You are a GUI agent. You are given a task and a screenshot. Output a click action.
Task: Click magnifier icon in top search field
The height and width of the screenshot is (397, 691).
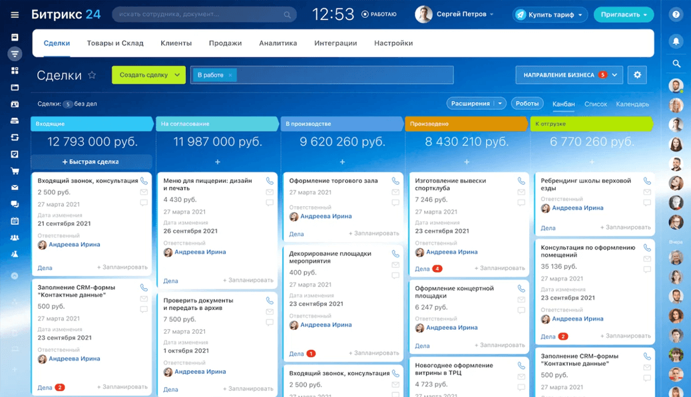coord(288,15)
